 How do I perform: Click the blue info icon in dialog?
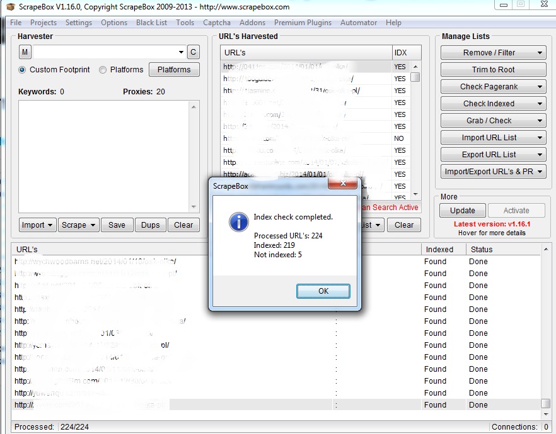[x=239, y=222]
